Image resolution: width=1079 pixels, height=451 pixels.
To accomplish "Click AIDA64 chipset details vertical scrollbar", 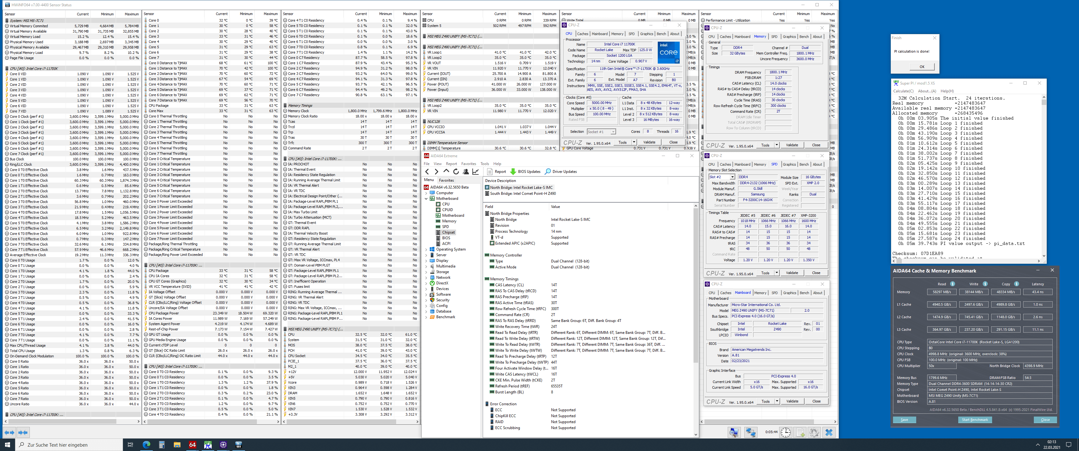I will (695, 320).
